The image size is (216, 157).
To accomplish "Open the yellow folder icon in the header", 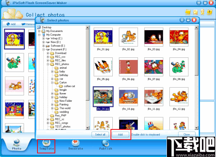I will pyautogui.click(x=188, y=12).
